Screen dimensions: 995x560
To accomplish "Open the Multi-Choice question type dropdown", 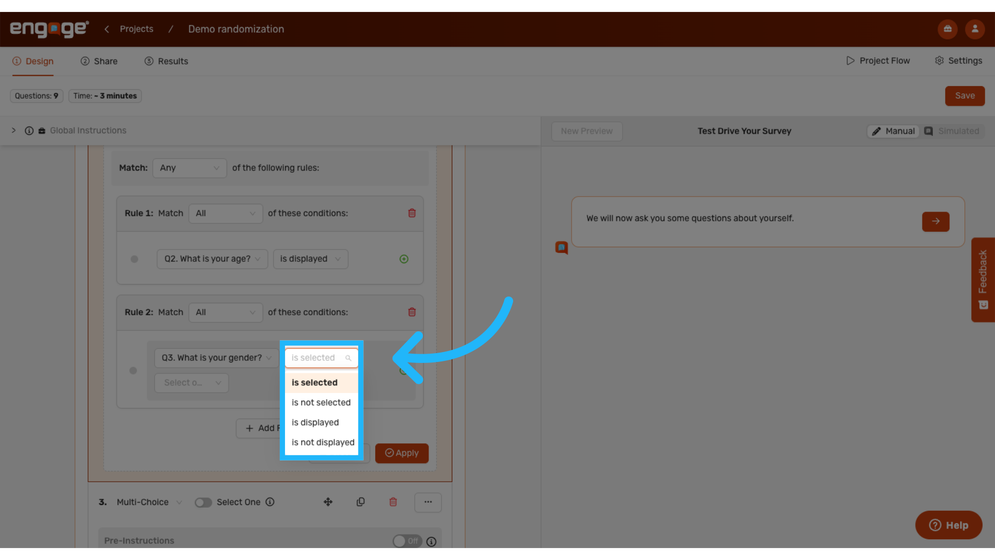I will pos(149,502).
